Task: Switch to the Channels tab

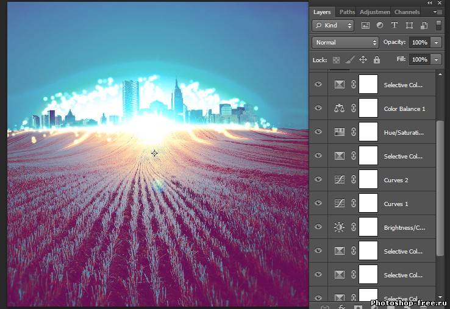Action: [x=407, y=12]
